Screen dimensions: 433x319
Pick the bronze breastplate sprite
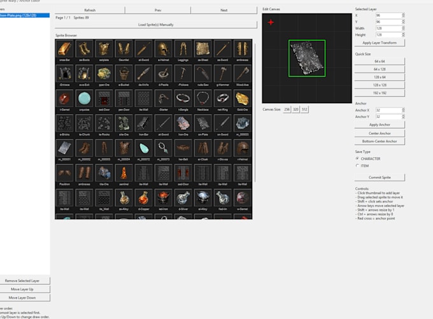tap(104, 48)
